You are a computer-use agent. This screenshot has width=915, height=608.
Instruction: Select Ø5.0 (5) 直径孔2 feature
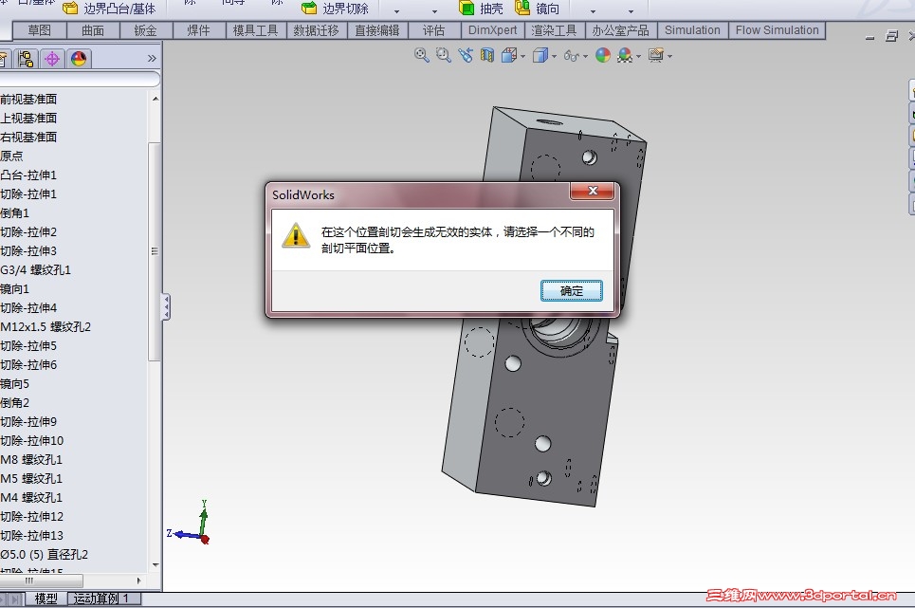[x=45, y=554]
